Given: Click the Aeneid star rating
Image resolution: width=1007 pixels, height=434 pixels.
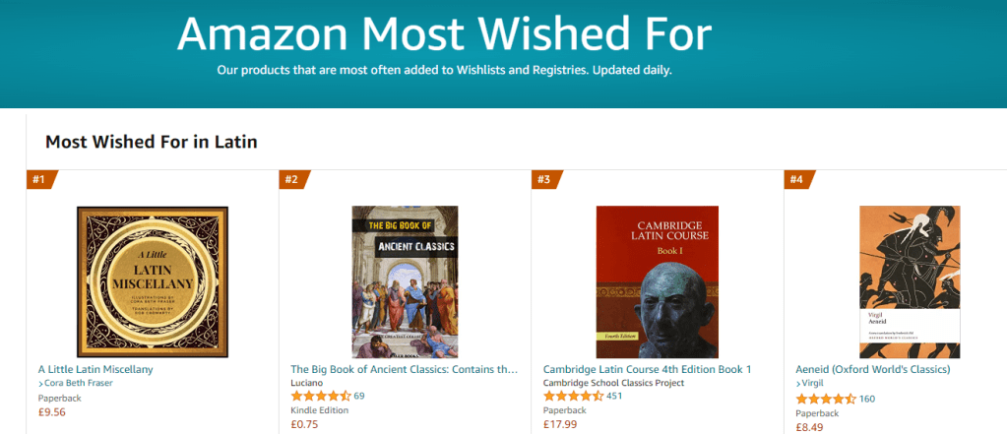Looking at the screenshot, I should (825, 399).
